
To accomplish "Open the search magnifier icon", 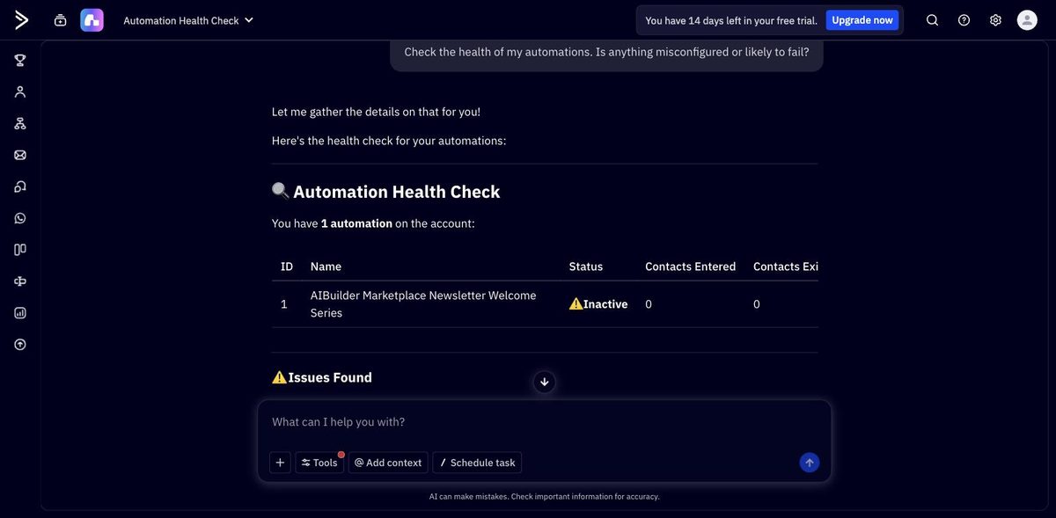I will pyautogui.click(x=933, y=20).
